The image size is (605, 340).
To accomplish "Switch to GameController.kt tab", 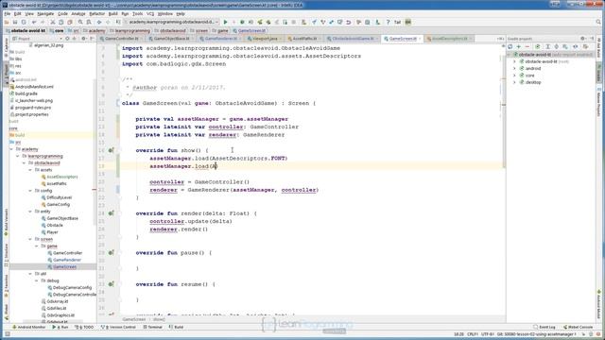I will [121, 39].
